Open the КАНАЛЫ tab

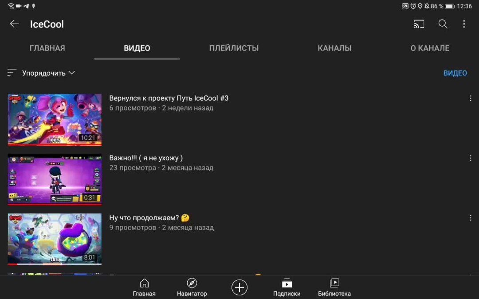(x=334, y=48)
